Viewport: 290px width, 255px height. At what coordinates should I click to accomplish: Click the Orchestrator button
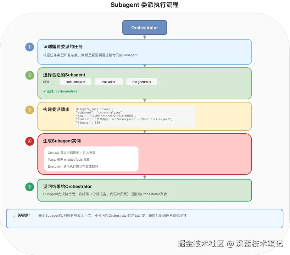145,27
